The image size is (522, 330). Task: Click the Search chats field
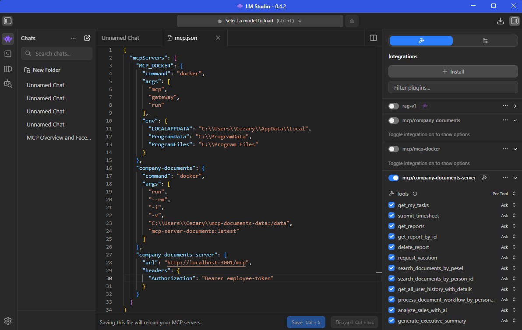[56, 53]
